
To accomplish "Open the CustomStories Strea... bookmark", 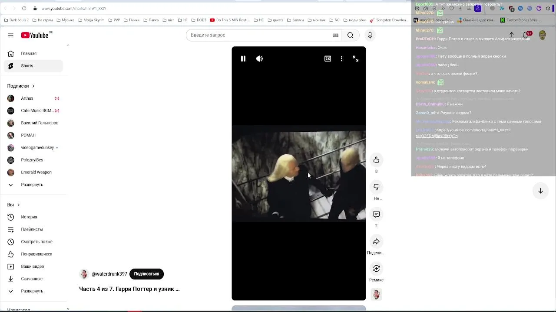I will pos(520,20).
